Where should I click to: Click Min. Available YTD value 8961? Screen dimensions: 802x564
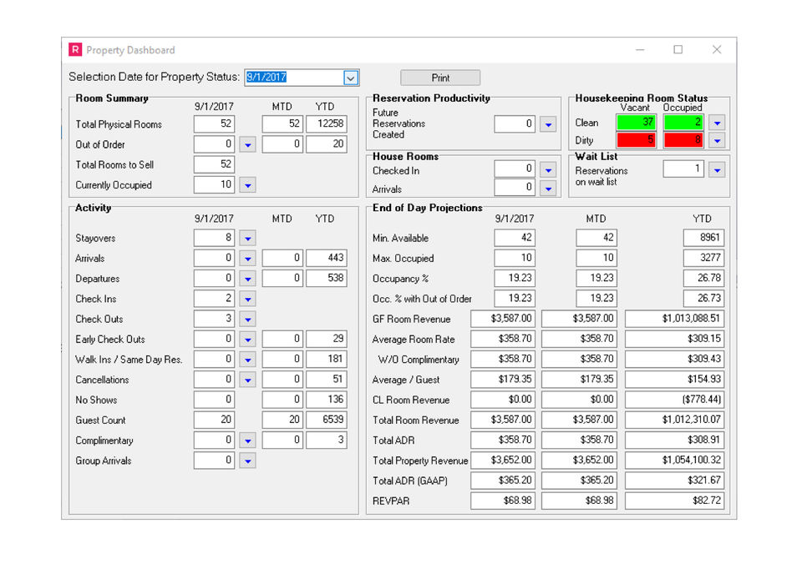pos(703,238)
